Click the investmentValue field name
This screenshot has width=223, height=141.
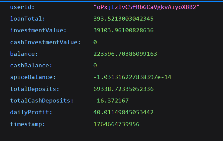click(x=38, y=30)
